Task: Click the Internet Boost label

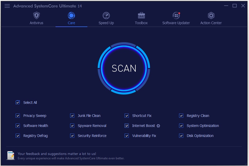Action: (x=144, y=126)
